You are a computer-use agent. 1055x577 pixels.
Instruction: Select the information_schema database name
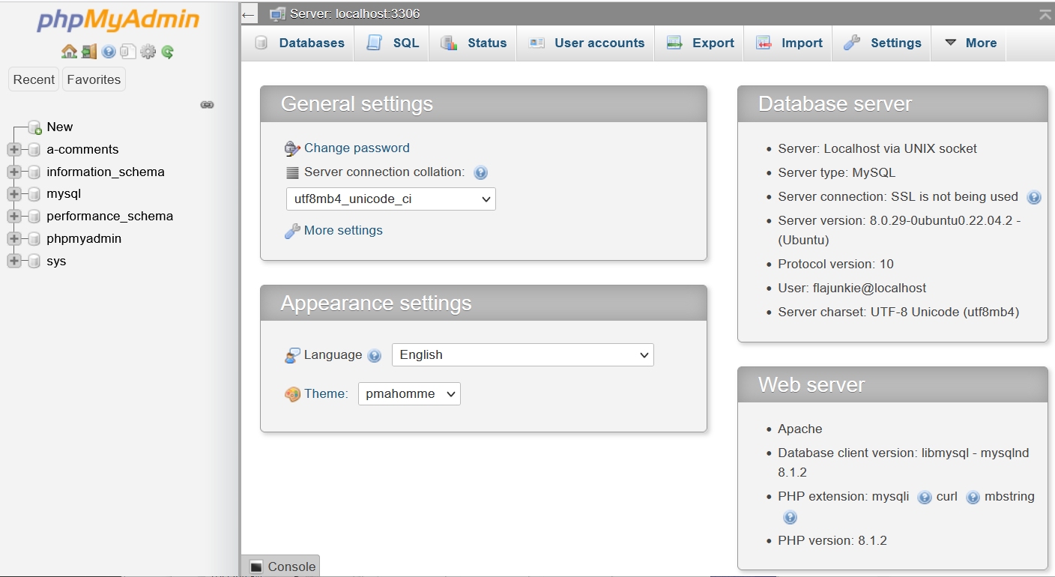coord(106,172)
